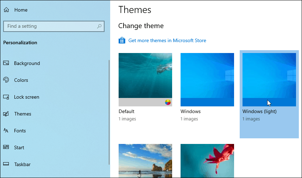This screenshot has height=178, width=302.
Task: Click the Background picture icon
Action: coord(6,63)
